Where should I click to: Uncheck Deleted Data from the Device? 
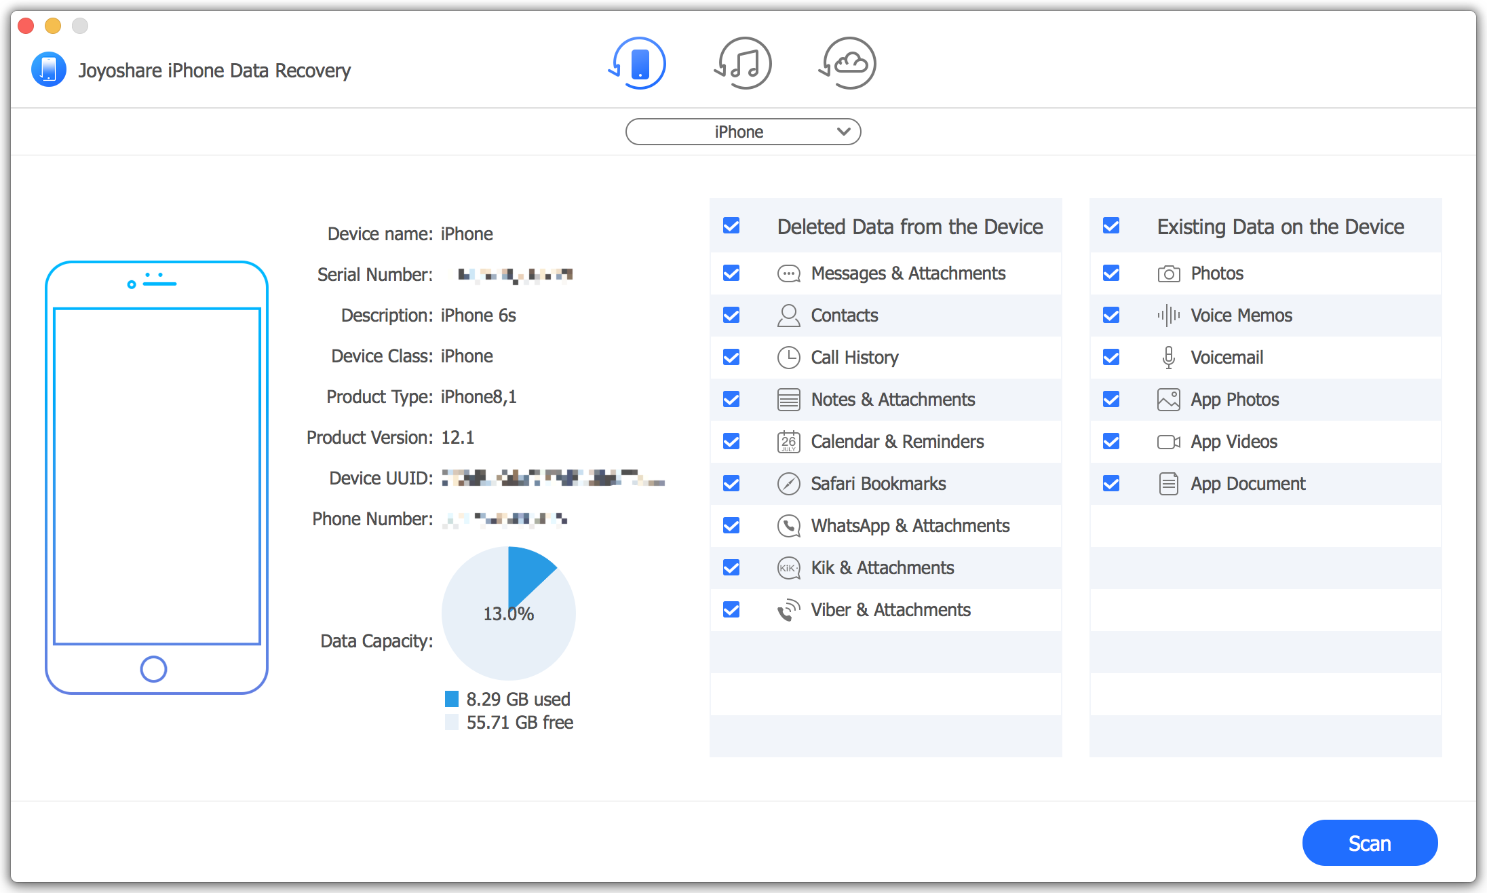tap(731, 226)
